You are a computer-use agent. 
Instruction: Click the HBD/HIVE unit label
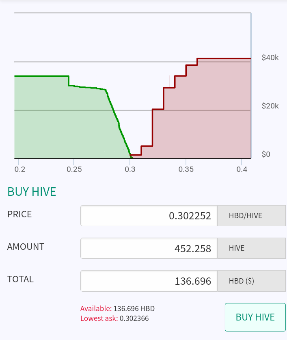click(251, 216)
